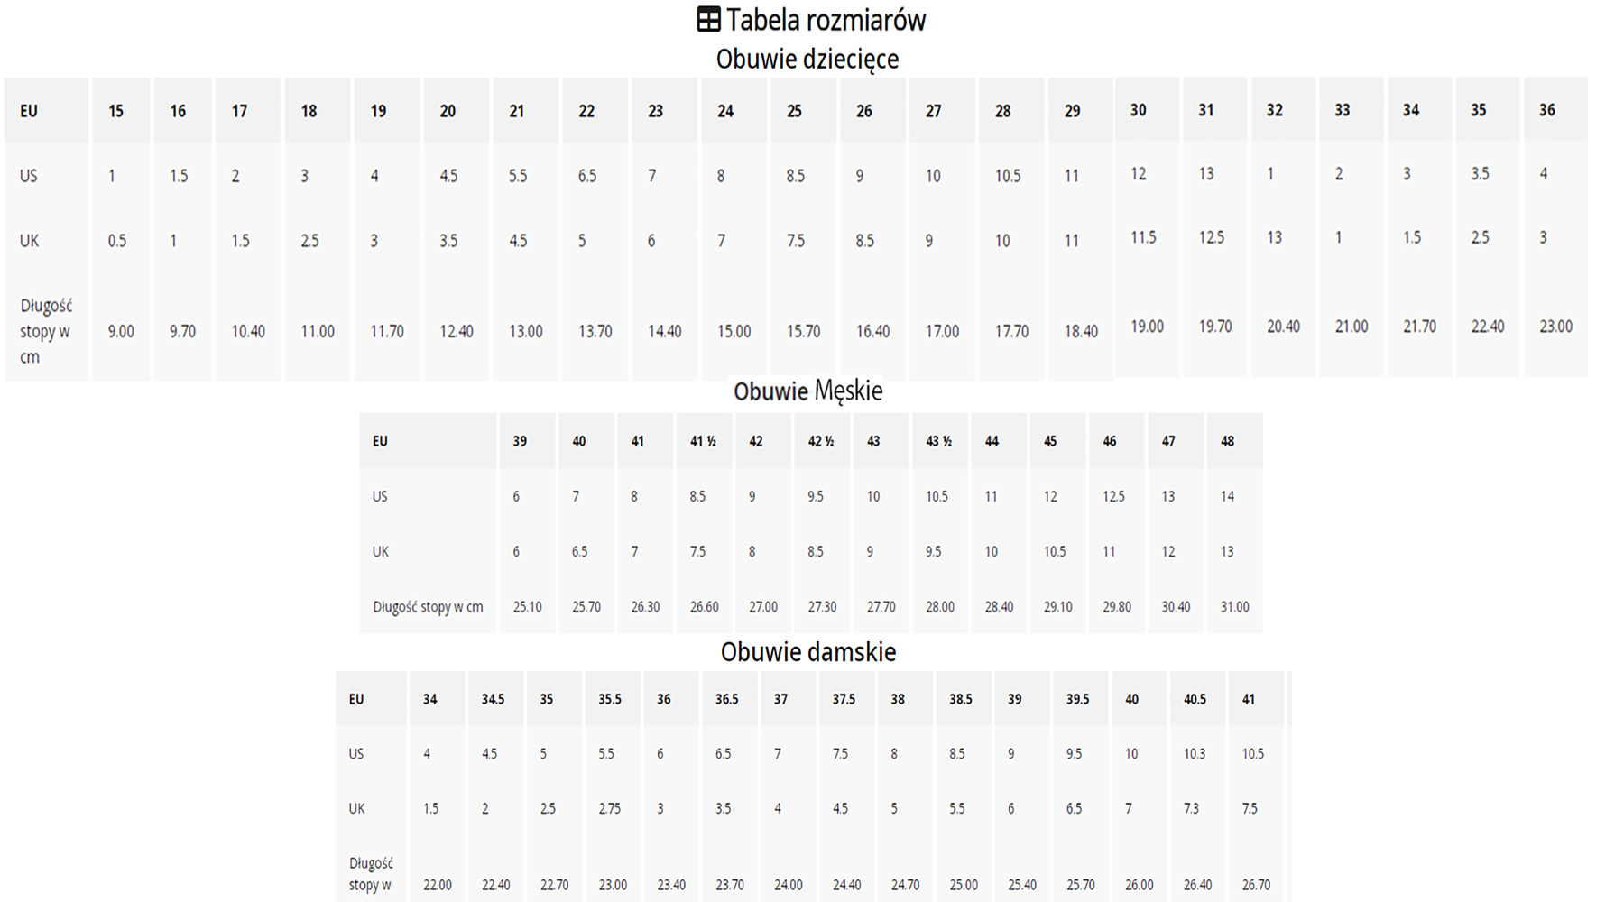Viewport: 1624px width, 902px height.
Task: Click the table icon beside Tabela rozmiarów
Action: 708,19
